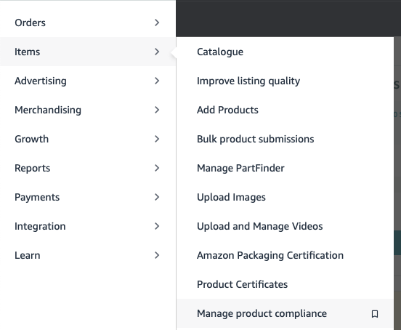
Task: Select Product Certificates
Action: click(285, 284)
